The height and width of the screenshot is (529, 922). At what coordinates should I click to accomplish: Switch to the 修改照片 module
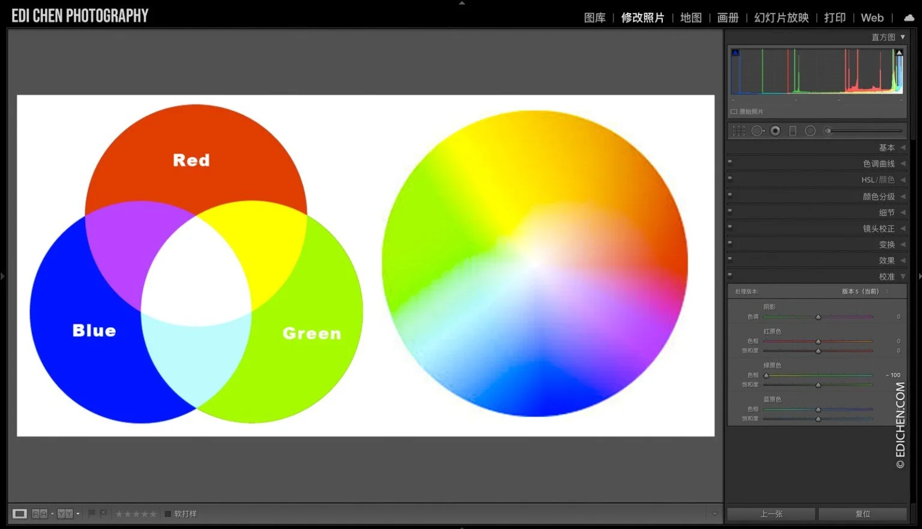pos(643,18)
